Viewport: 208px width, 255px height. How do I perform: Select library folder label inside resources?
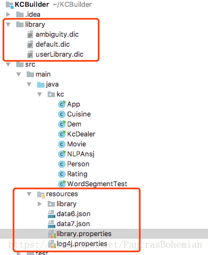[x=67, y=204]
